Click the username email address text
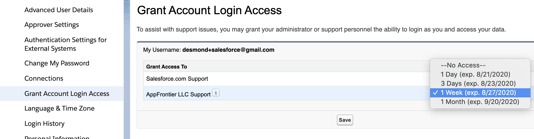This screenshot has height=139, width=534. pyautogui.click(x=228, y=50)
